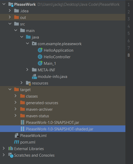
Task: Click the orange target folder icon
Action: (16, 89)
